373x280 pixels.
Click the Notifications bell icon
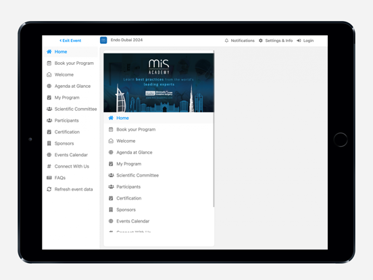click(226, 41)
